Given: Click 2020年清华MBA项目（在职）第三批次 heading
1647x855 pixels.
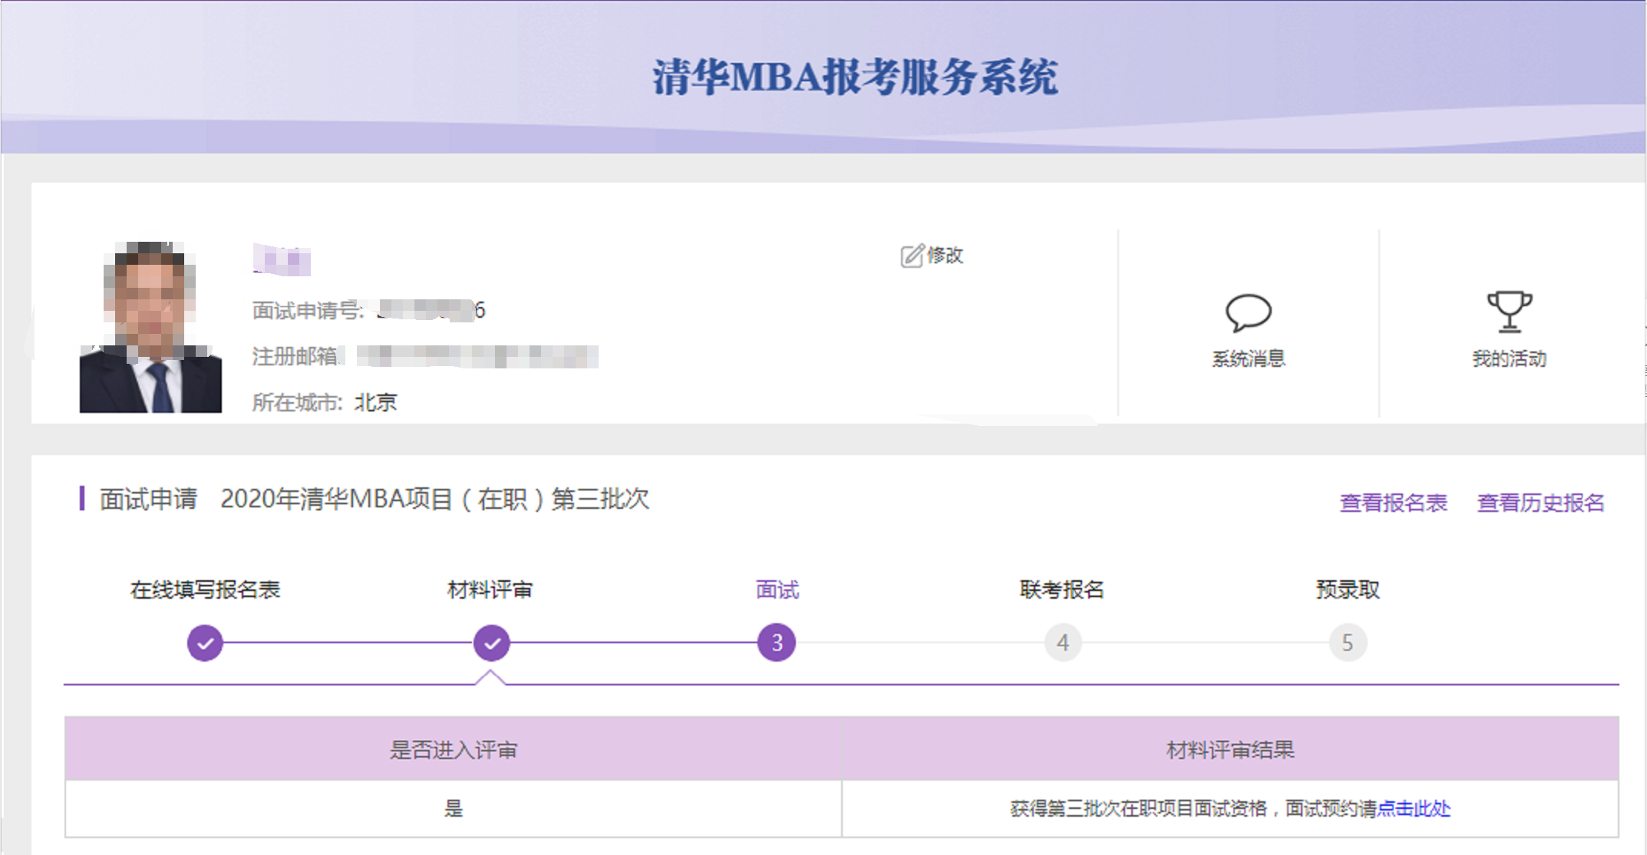Looking at the screenshot, I should coord(434,499).
